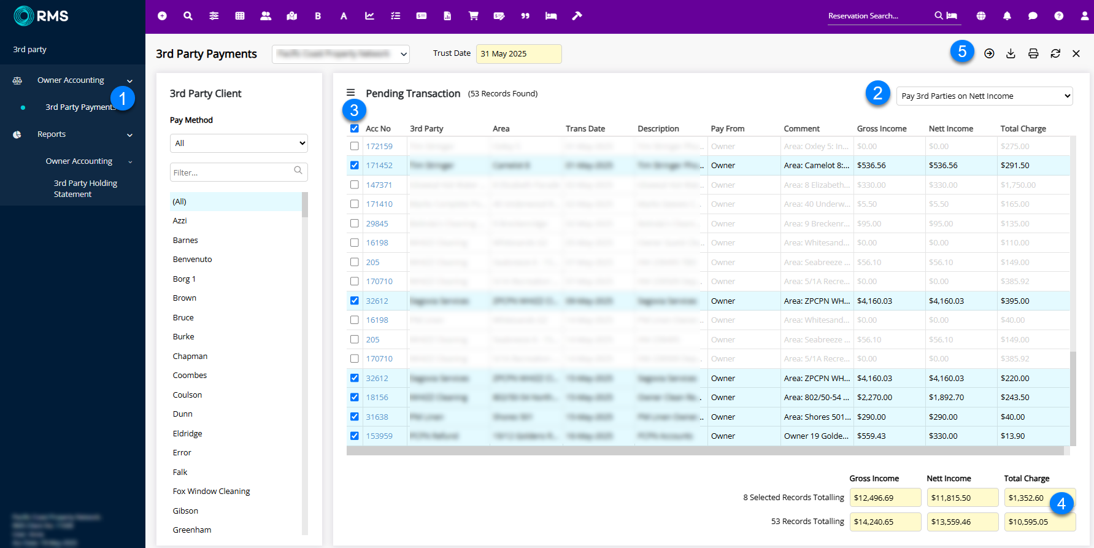Click the shopping cart icon in toolbar

coord(473,16)
